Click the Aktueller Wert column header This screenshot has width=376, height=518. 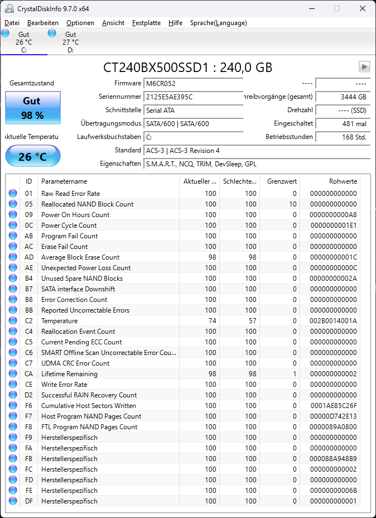point(200,181)
